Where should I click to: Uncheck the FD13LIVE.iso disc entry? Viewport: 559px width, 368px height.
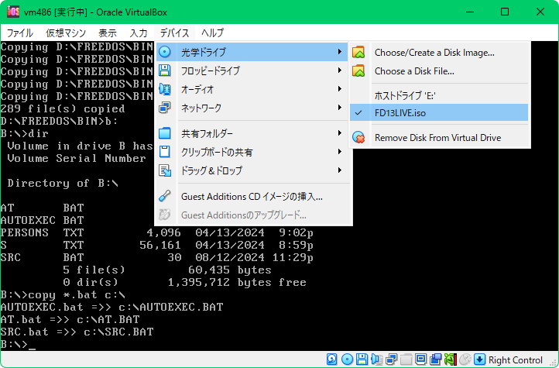pyautogui.click(x=439, y=112)
